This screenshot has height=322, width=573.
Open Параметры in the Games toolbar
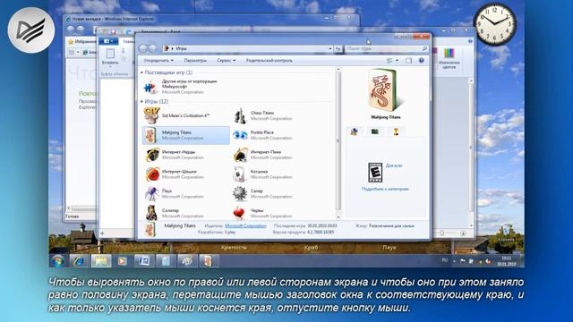[195, 60]
